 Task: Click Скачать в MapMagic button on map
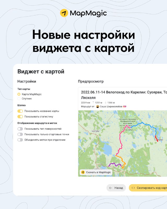pyautogui.click(x=96, y=172)
